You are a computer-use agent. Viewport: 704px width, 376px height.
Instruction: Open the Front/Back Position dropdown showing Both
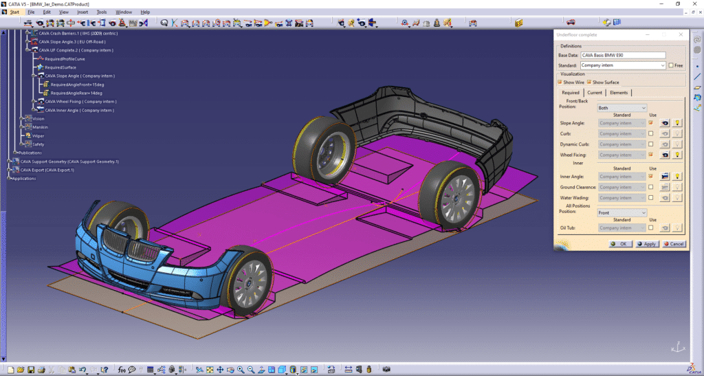[621, 108]
